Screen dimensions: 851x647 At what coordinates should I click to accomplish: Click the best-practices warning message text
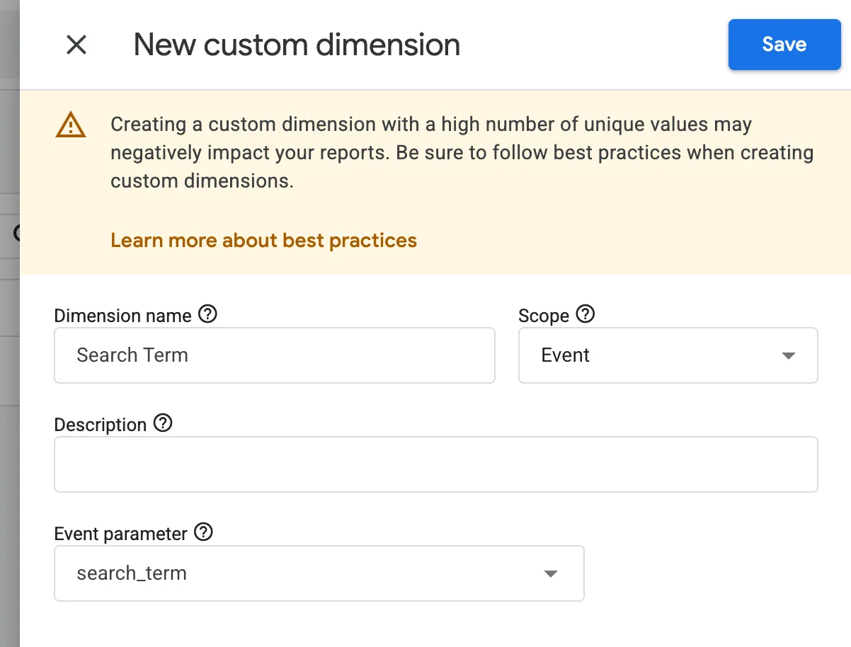tap(462, 152)
